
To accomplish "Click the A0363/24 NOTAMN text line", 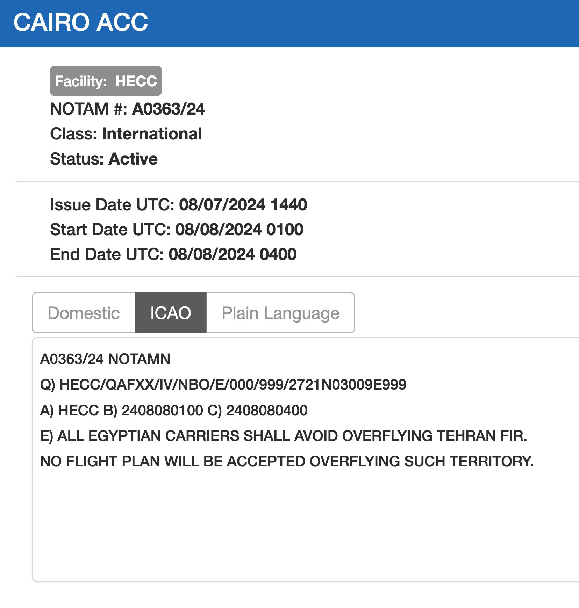I will tap(105, 359).
